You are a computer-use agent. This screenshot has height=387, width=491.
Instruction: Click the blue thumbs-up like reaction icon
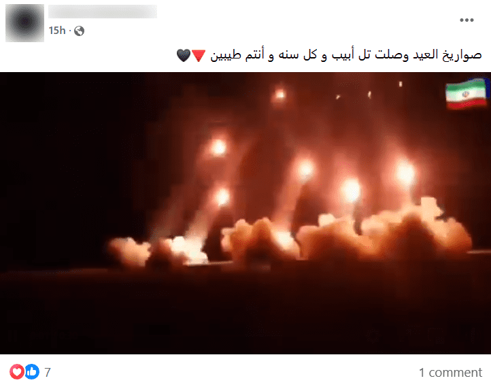(32, 371)
